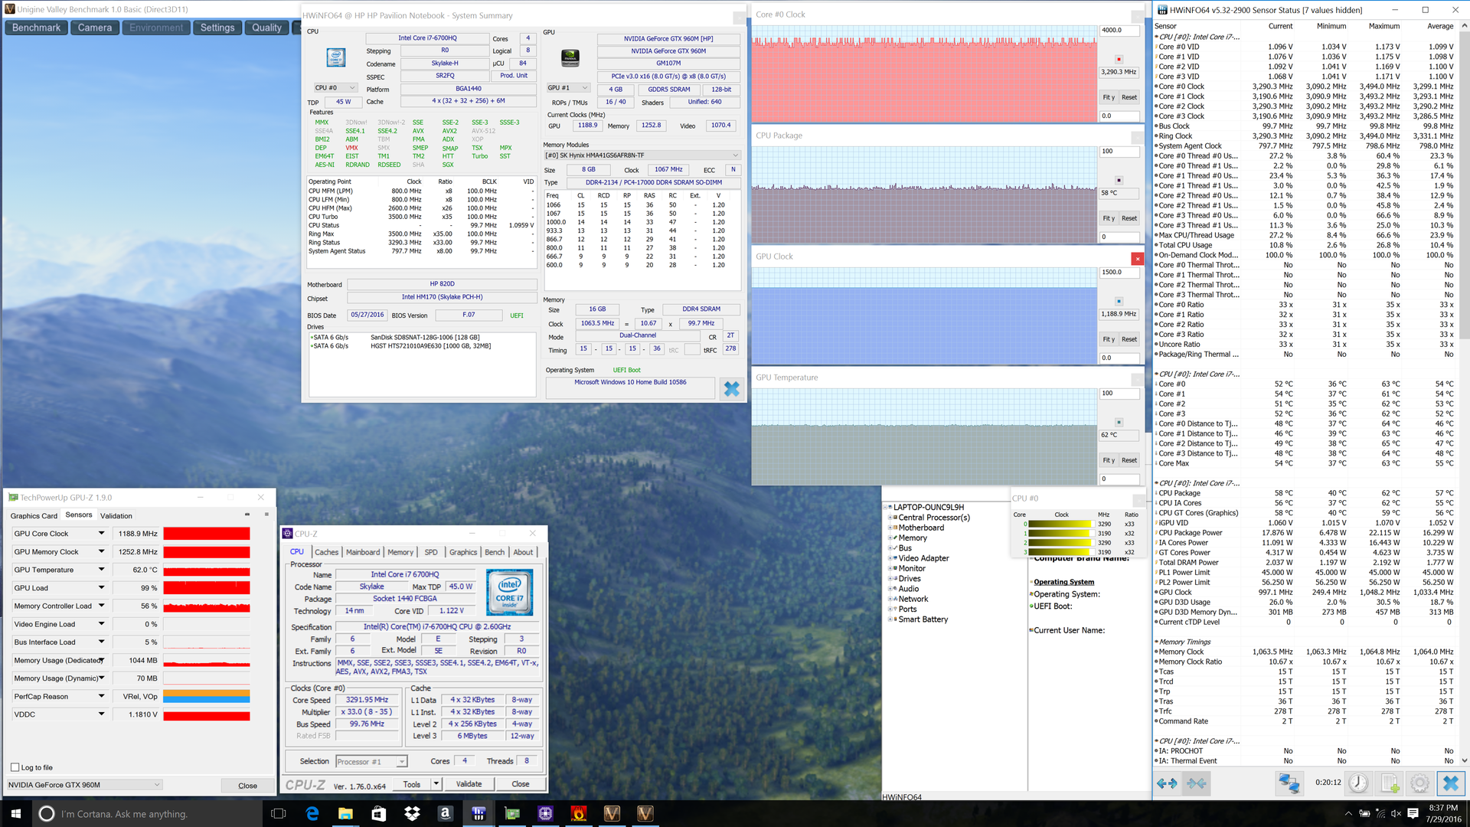
Task: Switch to the Caches tab in CPU-Z
Action: coord(326,552)
